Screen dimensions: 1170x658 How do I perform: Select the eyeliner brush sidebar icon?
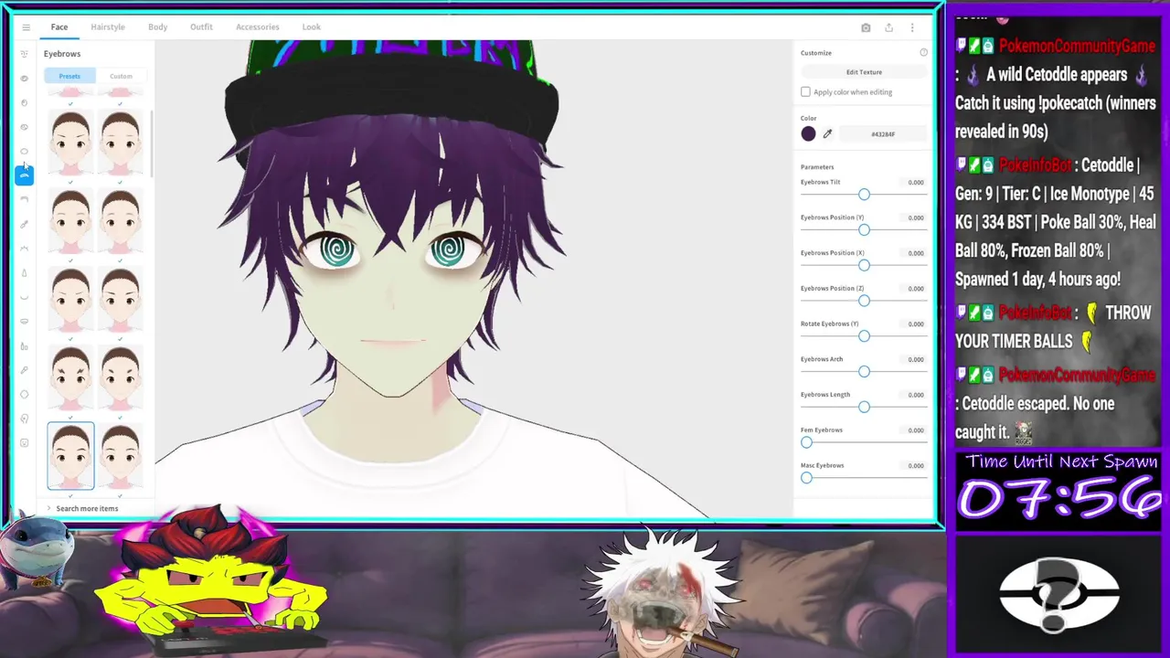25,224
